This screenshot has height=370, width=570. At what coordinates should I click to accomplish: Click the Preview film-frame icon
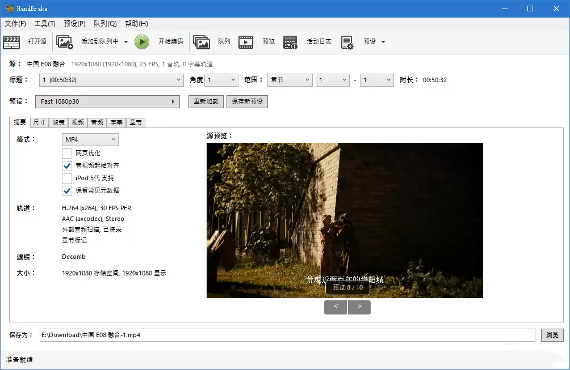coord(246,42)
